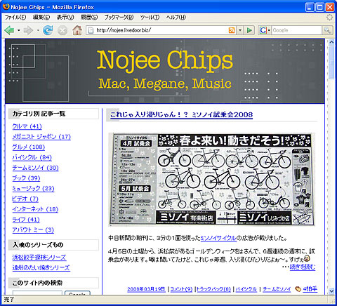Click the 入魂のシリーズもの heading
The width and height of the screenshot is (337, 306).
[38, 245]
